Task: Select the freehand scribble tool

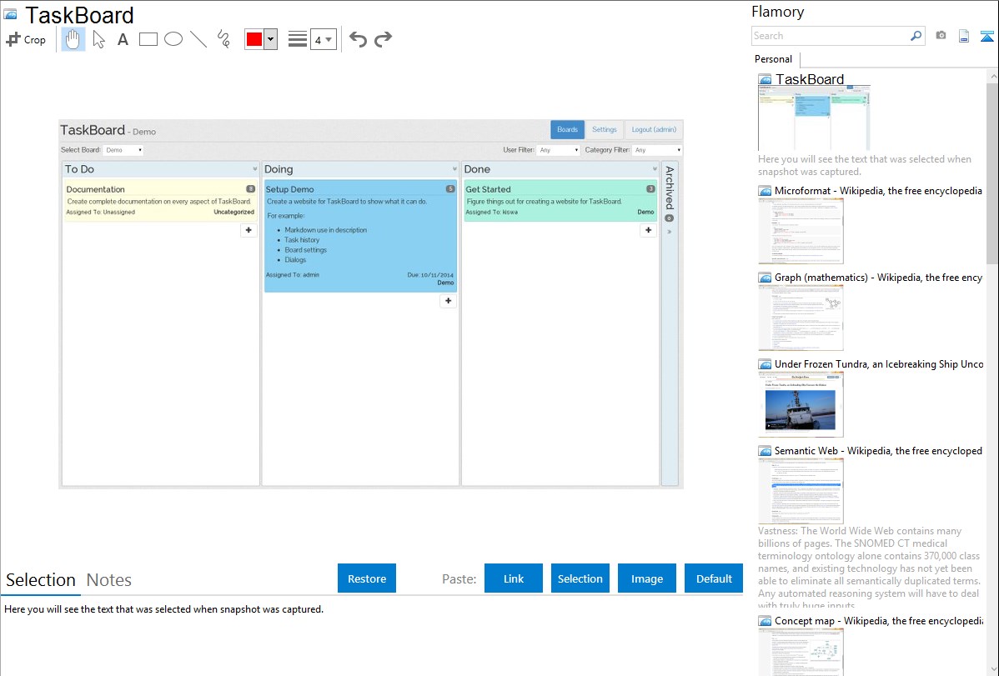Action: (223, 39)
